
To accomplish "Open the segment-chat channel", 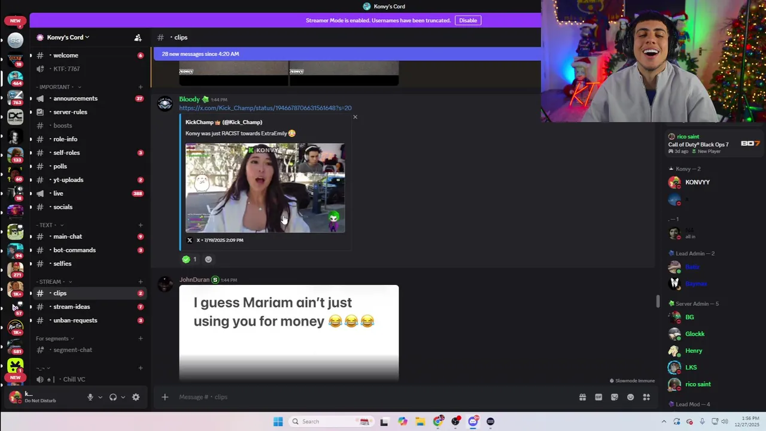I will 89,350.
